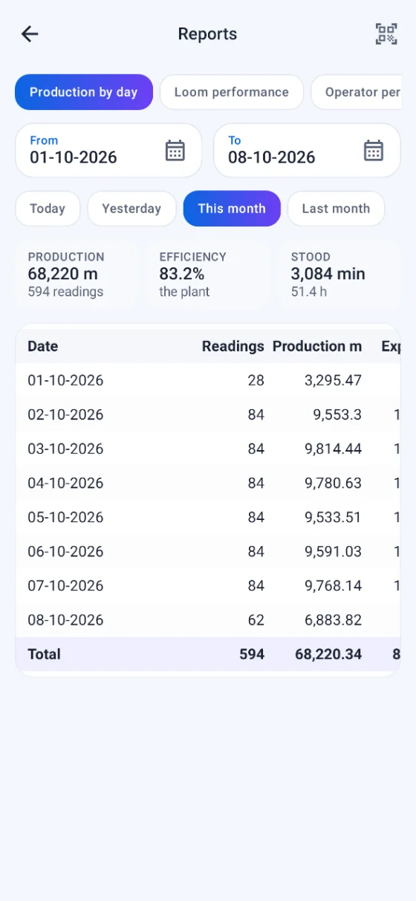
Task: Switch to Loom performance tab
Action: [232, 92]
